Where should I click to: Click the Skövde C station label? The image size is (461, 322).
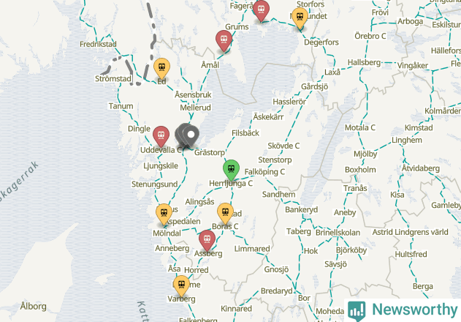pos(283,146)
